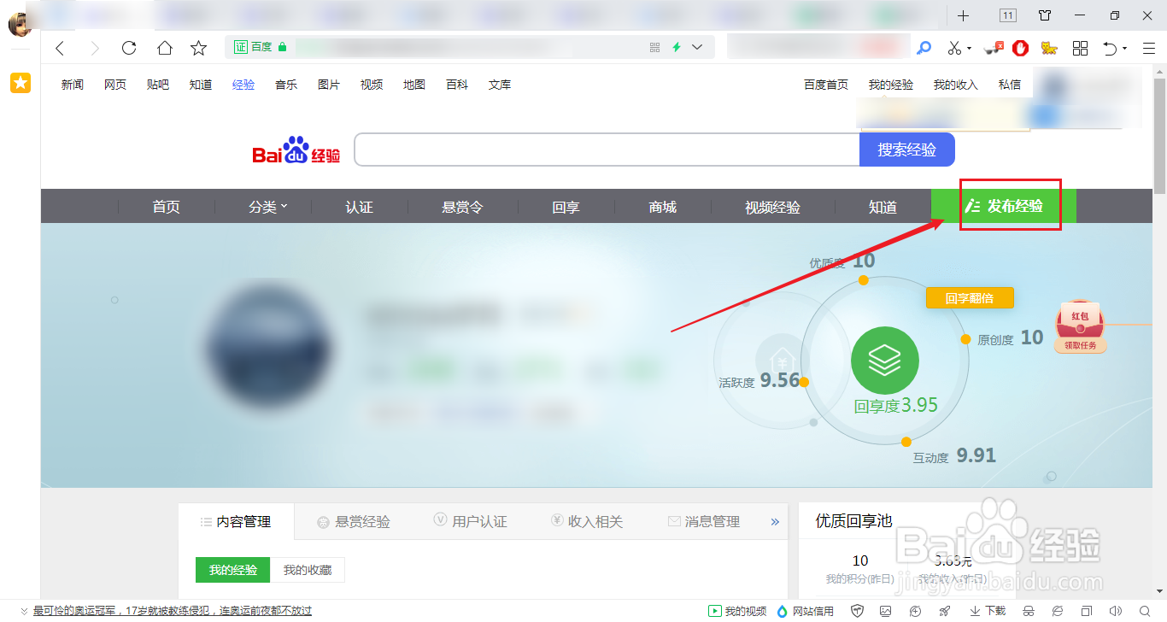Expand the 分类 category dropdown
The height and width of the screenshot is (622, 1167).
(267, 206)
